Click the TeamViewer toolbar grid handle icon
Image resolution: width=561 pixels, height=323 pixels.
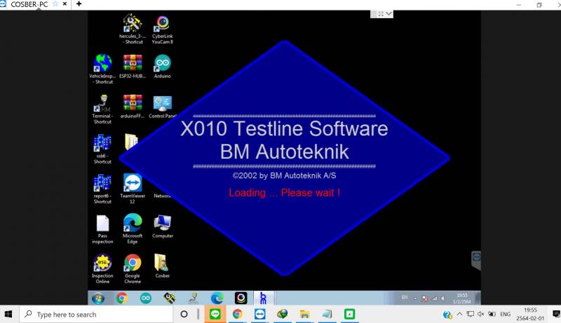(x=374, y=14)
